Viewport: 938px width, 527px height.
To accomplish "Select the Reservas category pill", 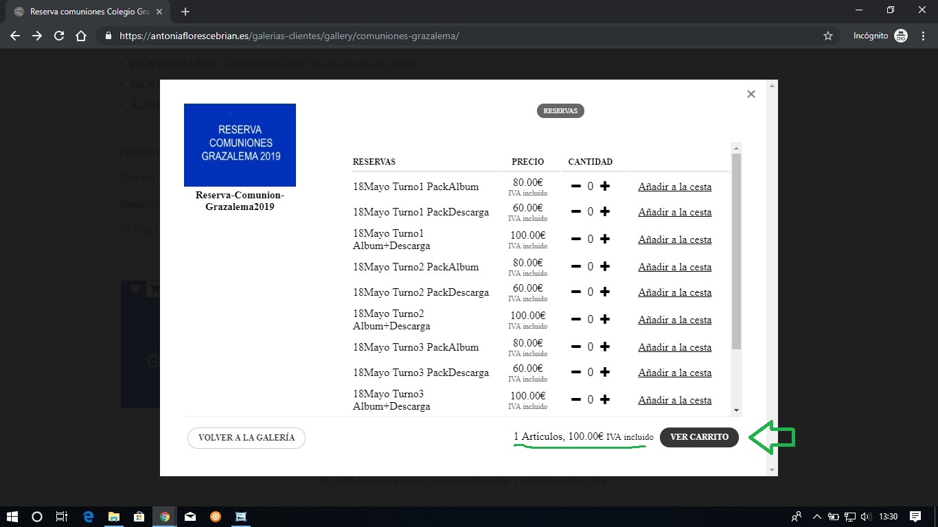I will (x=560, y=111).
